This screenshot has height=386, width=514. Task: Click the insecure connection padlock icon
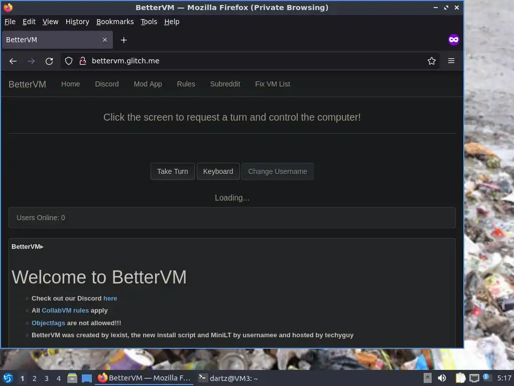tap(83, 61)
